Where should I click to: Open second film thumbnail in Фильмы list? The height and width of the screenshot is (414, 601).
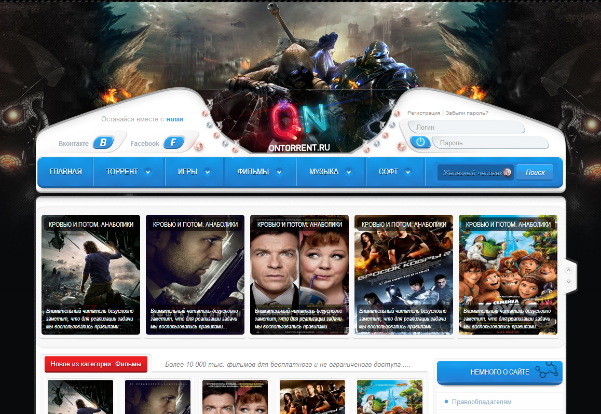click(x=158, y=397)
